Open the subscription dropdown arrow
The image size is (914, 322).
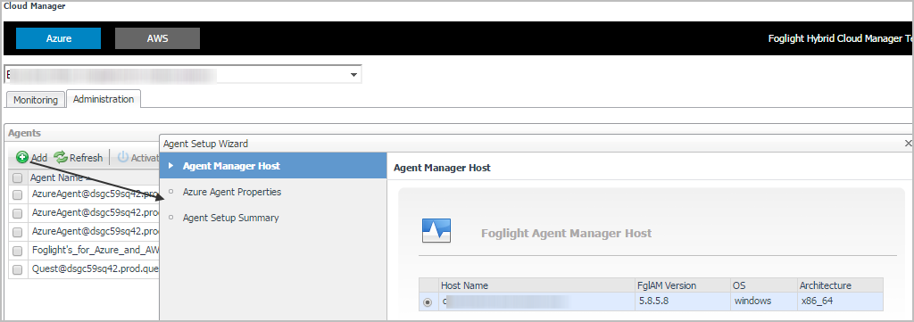pyautogui.click(x=353, y=75)
